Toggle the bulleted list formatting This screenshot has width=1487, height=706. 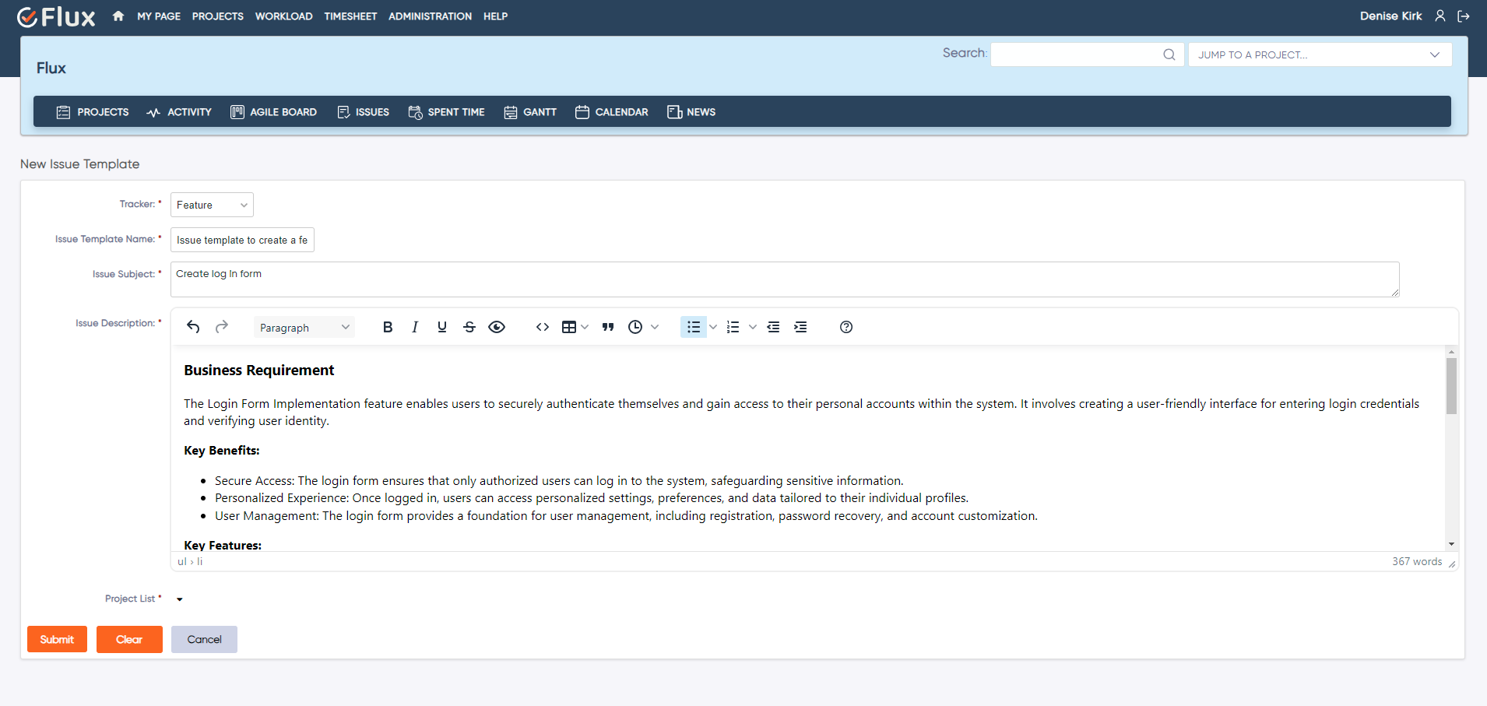tap(692, 327)
